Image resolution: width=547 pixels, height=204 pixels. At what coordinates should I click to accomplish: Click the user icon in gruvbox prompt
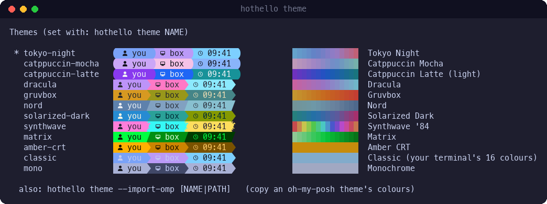click(x=120, y=95)
